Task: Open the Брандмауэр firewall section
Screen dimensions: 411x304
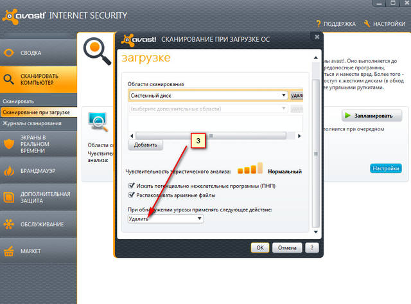Action: 39,171
